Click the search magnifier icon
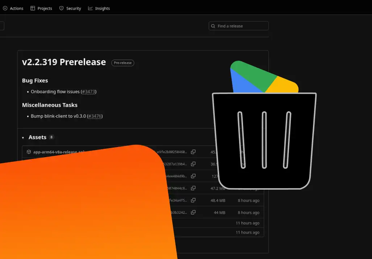 [x=213, y=26]
